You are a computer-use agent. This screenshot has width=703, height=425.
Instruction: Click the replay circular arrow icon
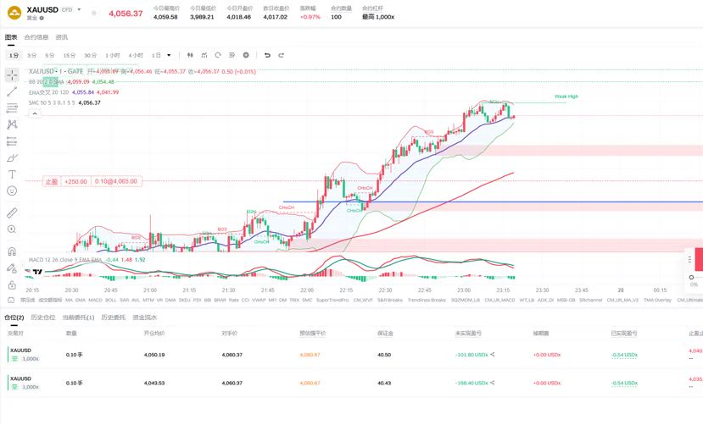[218, 55]
